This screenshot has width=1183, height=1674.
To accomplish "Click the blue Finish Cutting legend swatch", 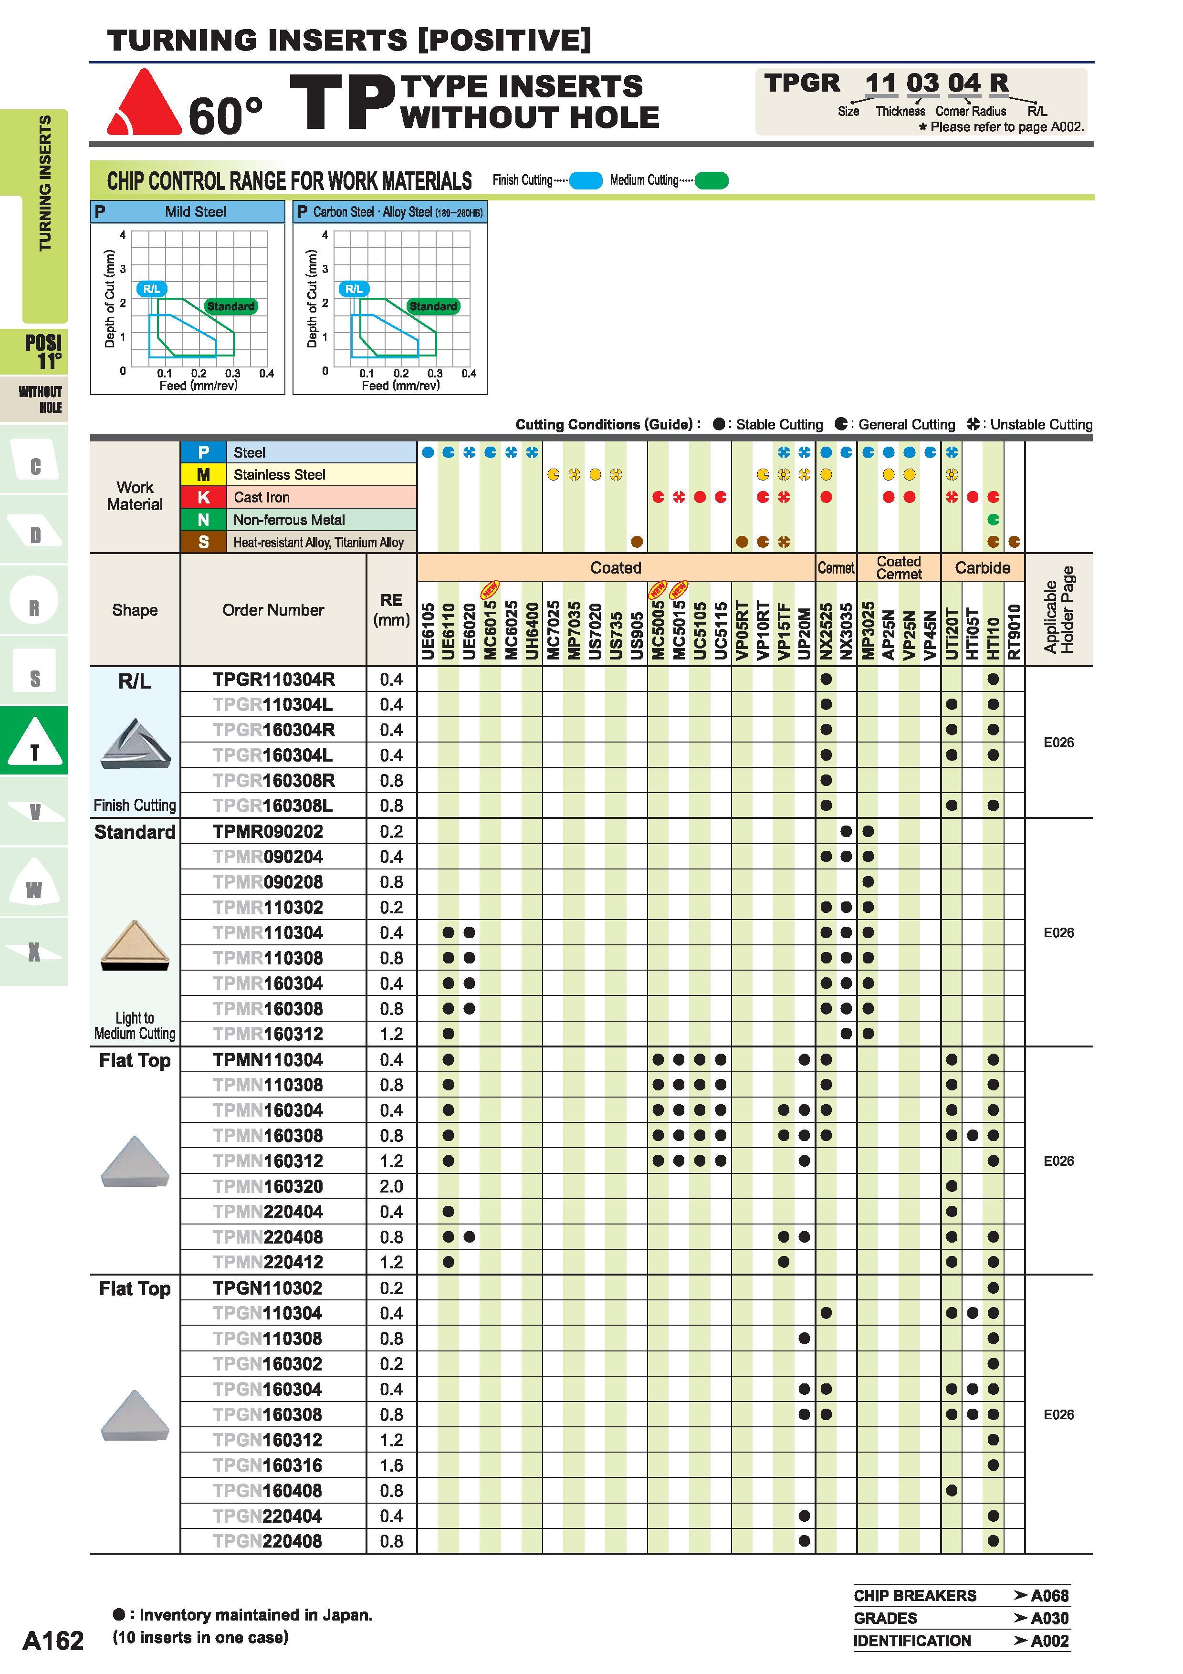I will point(586,180).
